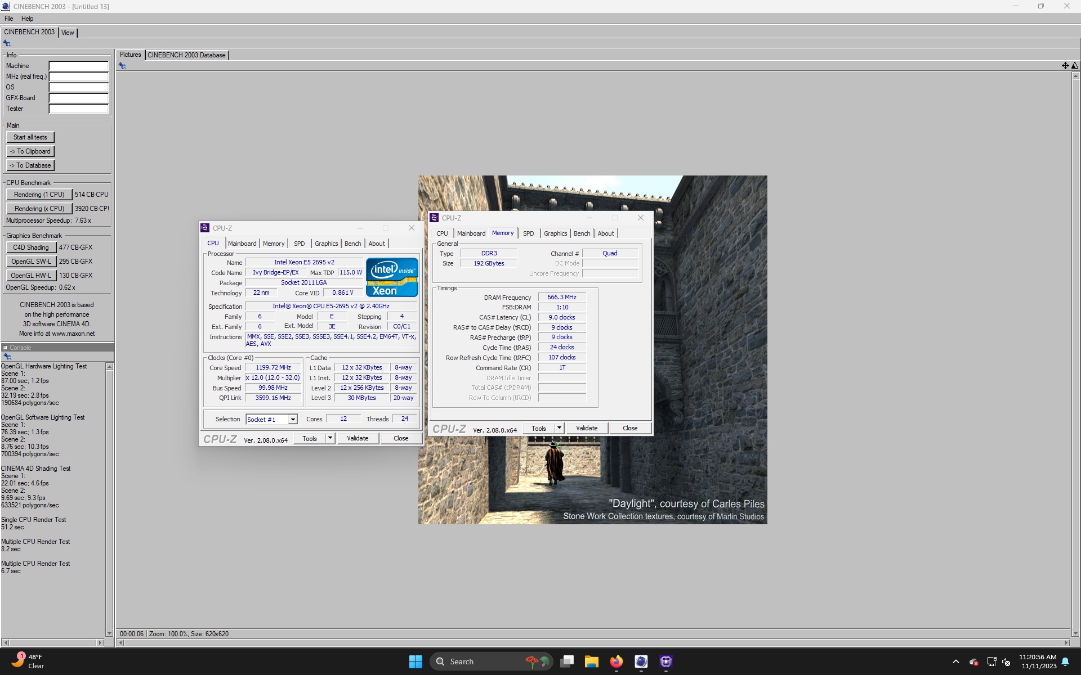
Task: Click the volume icon in the tray
Action: click(1007, 661)
